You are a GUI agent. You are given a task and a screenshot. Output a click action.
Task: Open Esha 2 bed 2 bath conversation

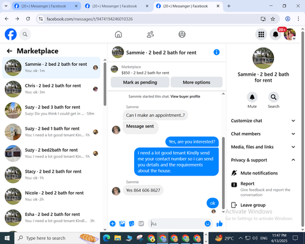click(51, 218)
